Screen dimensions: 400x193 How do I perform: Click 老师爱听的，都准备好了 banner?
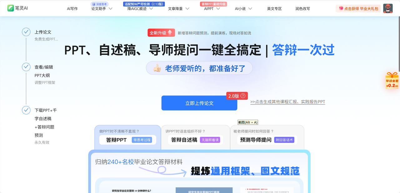pyautogui.click(x=199, y=68)
